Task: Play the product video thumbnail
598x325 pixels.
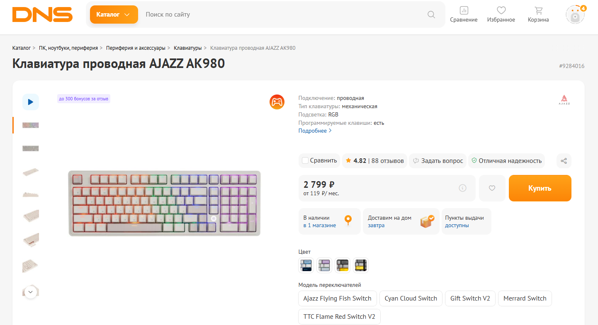Action: coord(31,102)
